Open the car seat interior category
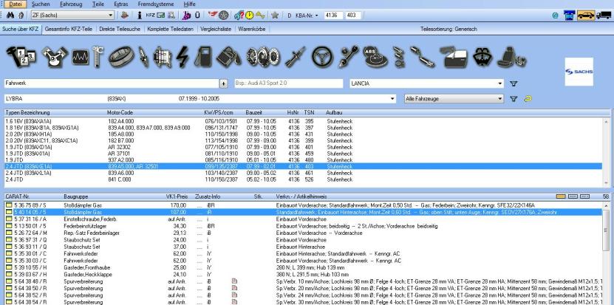Viewport: 614px width, 305px height. [511, 57]
